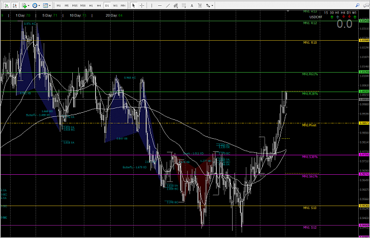Open the Templates button
The width and height of the screenshot is (370, 238).
coord(46,5)
